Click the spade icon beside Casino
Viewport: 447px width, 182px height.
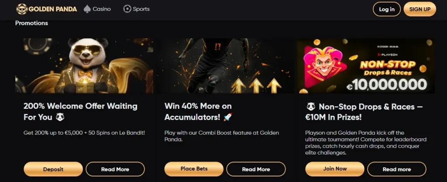coord(87,9)
